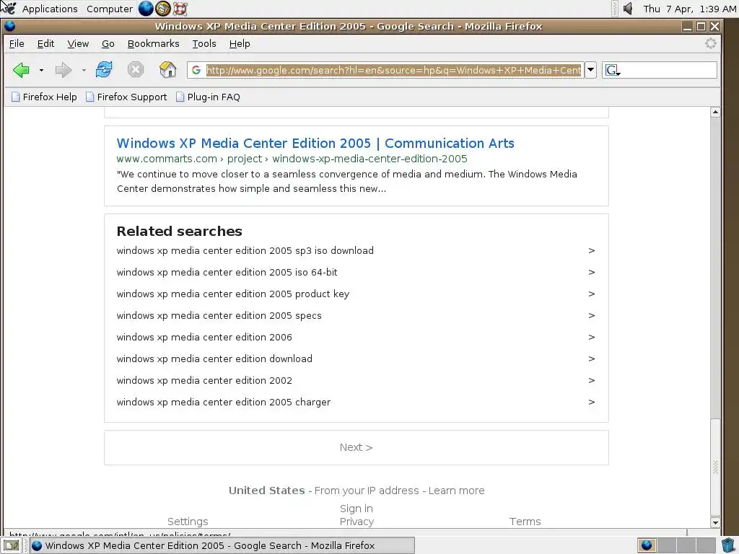Open the Go menu

pyautogui.click(x=108, y=44)
